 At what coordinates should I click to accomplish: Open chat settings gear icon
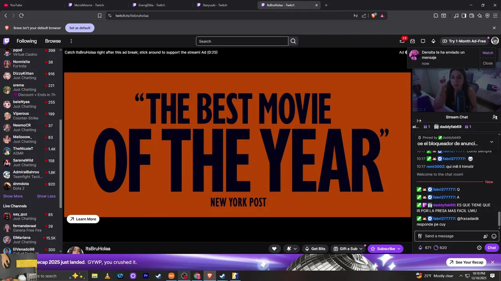[479, 248]
